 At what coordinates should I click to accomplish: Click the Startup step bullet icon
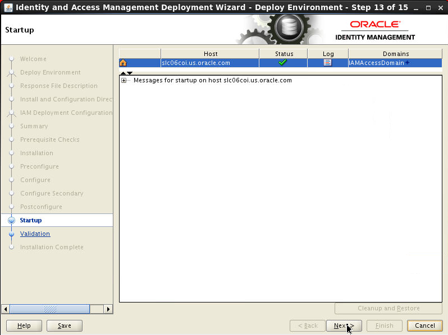[11, 220]
